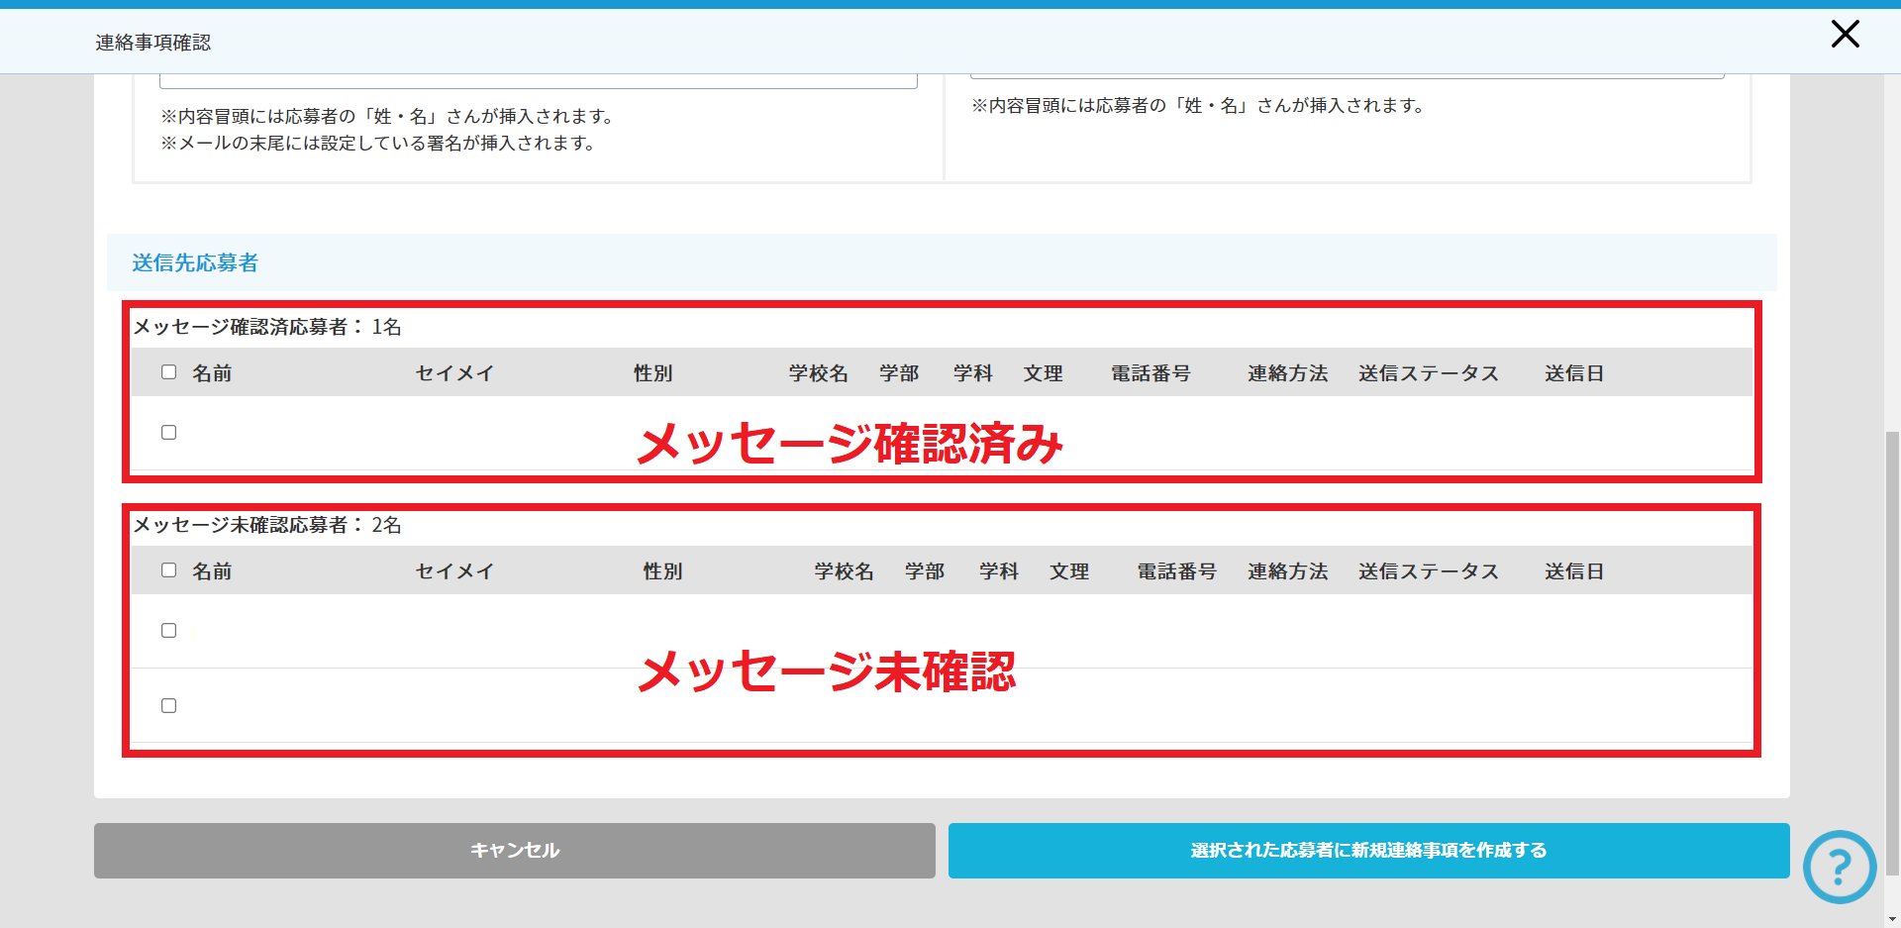Click 学校名 header in unconfirmed table
1901x928 pixels.
(x=844, y=571)
